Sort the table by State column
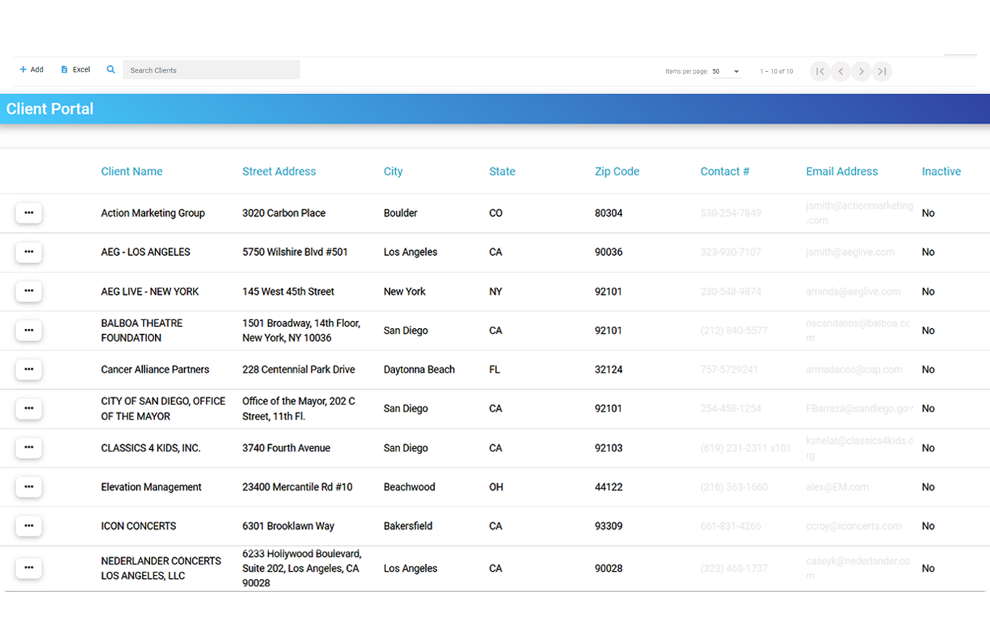This screenshot has width=990, height=621. [502, 172]
